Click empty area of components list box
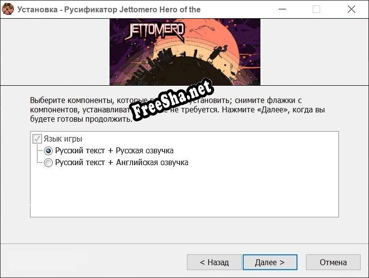This screenshot has width=369, height=278. [184, 193]
